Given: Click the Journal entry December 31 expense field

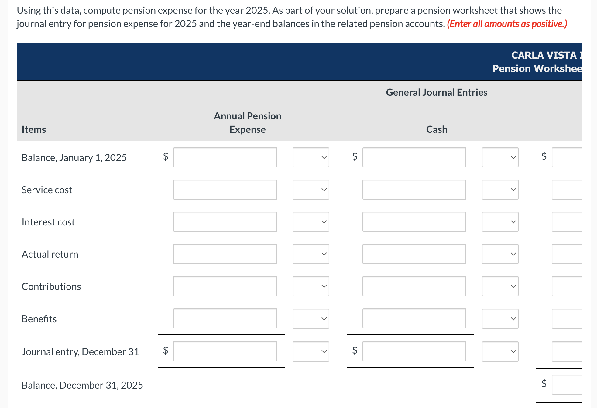Looking at the screenshot, I should [x=225, y=351].
